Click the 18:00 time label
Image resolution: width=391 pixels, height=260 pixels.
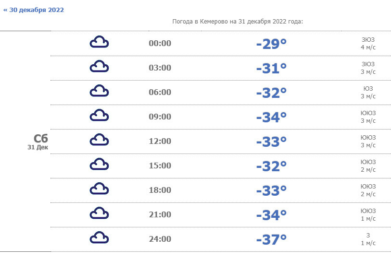[x=160, y=190]
